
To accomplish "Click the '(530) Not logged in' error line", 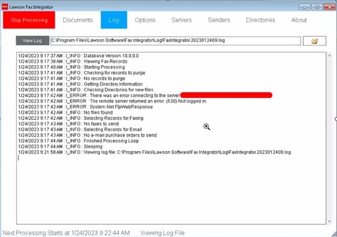I will [x=113, y=101].
